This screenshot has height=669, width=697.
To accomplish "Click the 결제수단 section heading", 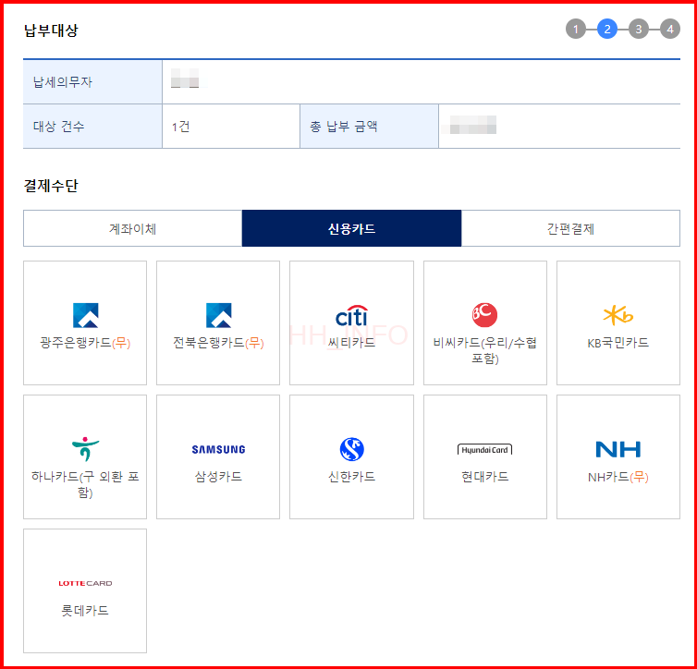I will [51, 186].
